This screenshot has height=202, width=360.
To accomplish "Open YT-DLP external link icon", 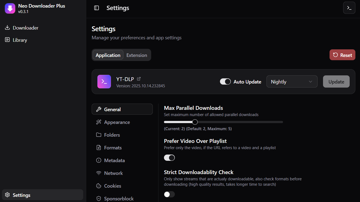I will tap(139, 79).
